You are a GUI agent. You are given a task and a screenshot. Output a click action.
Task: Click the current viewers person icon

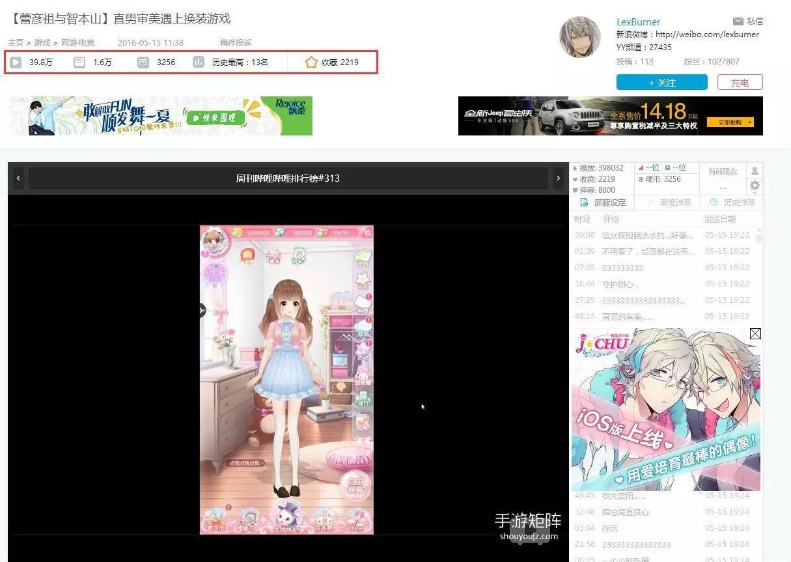(x=755, y=171)
